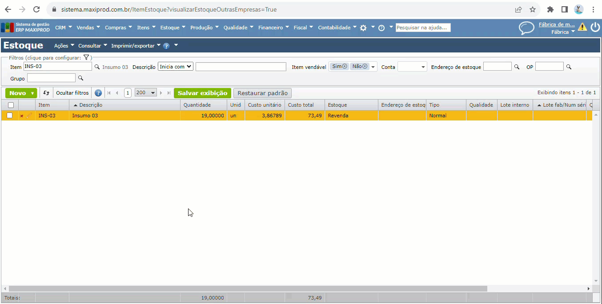Image resolution: width=602 pixels, height=304 pixels.
Task: Select all rows with the header checkbox
Action: click(x=11, y=105)
